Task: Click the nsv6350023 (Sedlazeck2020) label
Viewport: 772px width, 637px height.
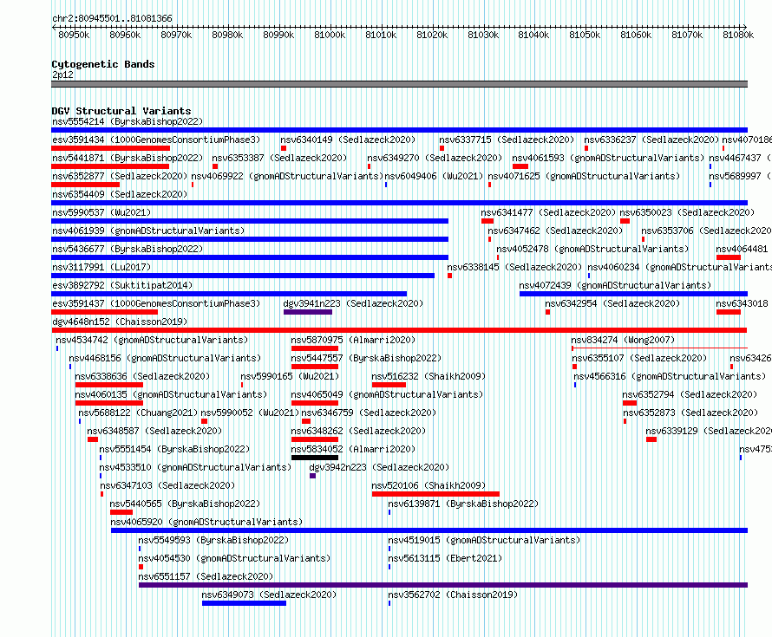Action: click(687, 212)
